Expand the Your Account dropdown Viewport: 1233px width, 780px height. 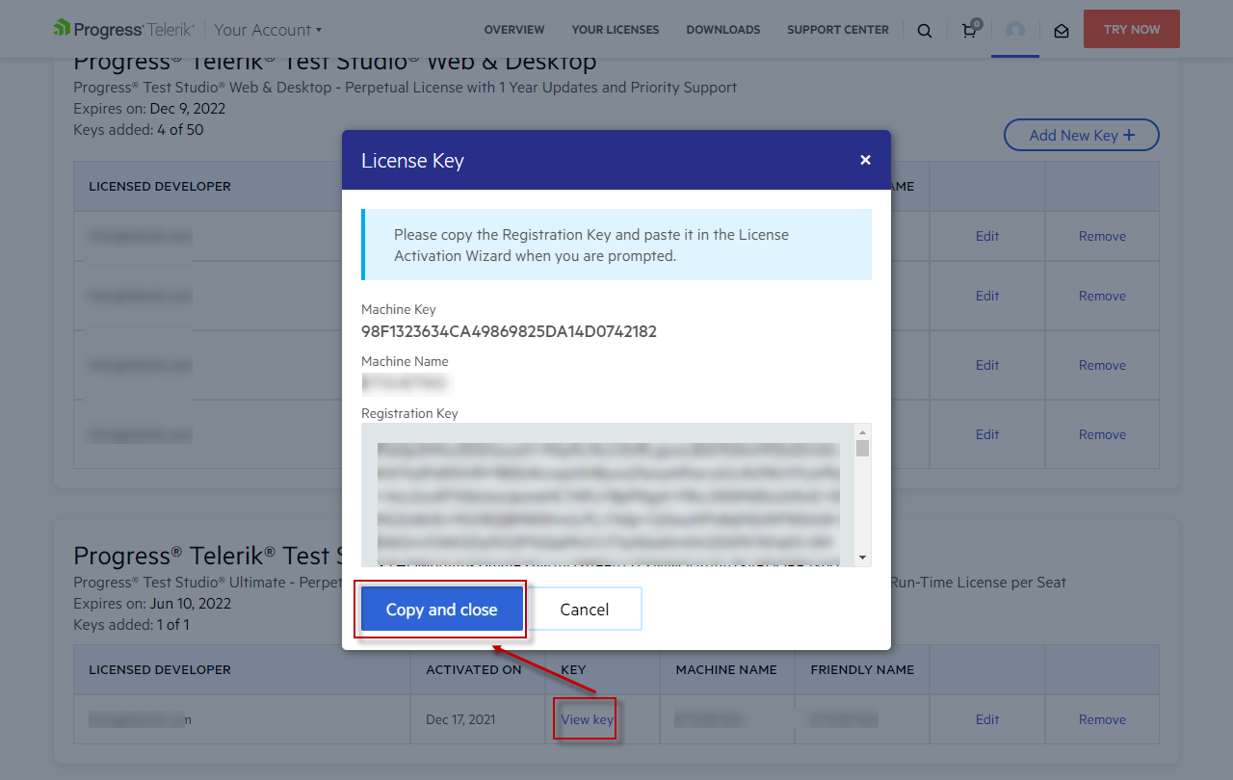tap(268, 30)
